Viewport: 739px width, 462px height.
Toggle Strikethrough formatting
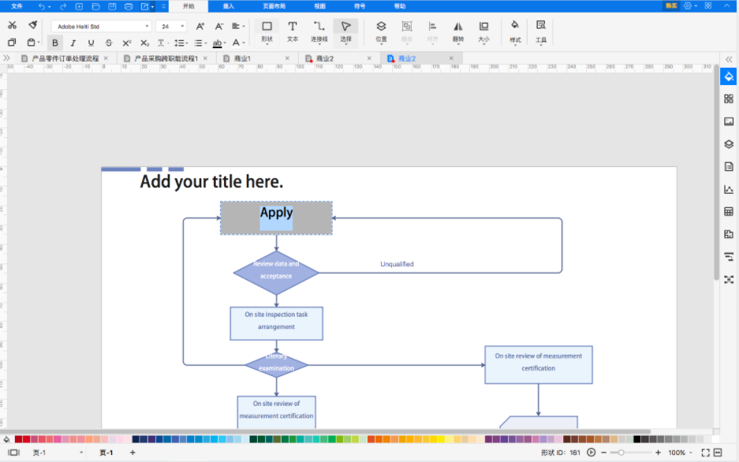(109, 43)
